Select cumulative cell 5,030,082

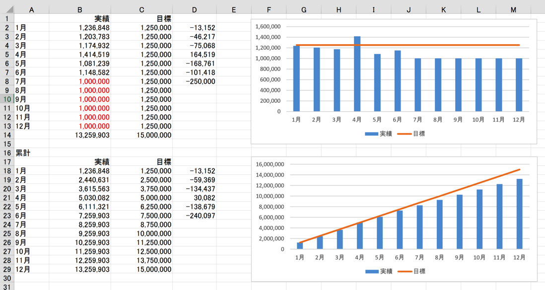click(80, 198)
